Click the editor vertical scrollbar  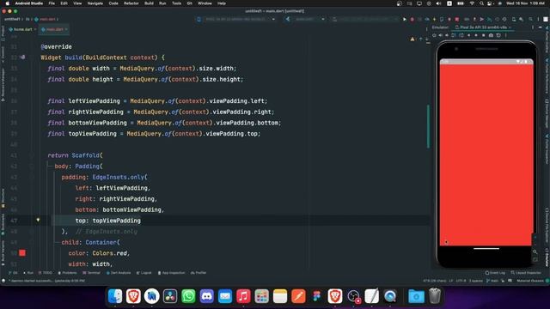tap(428, 126)
